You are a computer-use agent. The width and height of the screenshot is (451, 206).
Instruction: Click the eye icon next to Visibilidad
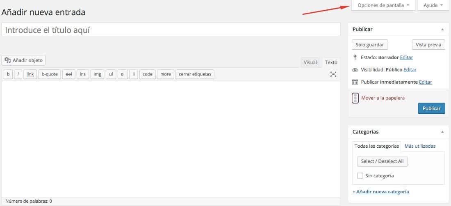[355, 70]
